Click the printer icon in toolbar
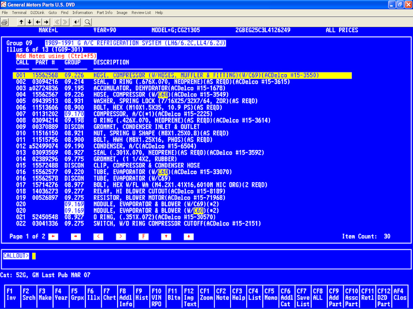 click(4, 22)
